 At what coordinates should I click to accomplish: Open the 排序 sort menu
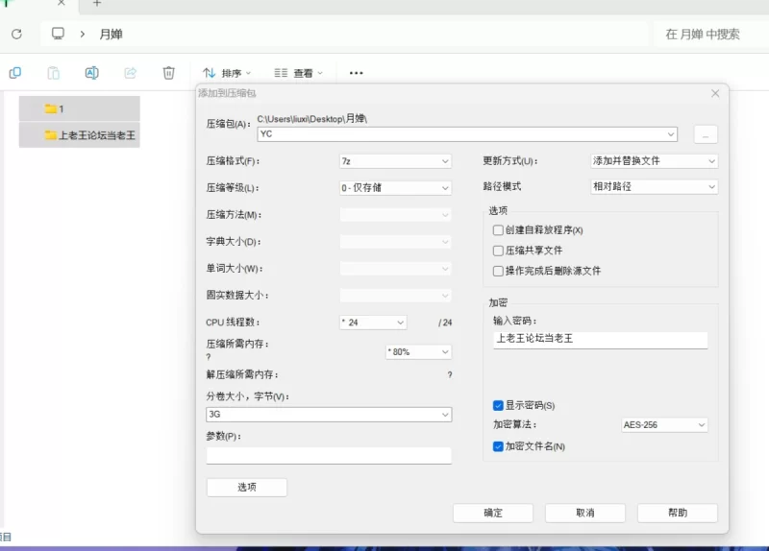point(227,73)
